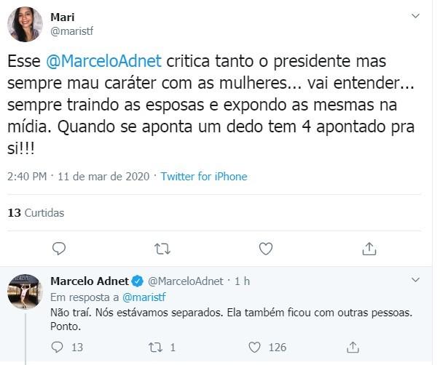440x365 pixels.
Task: Retweet Mari's main tweet
Action: click(163, 249)
